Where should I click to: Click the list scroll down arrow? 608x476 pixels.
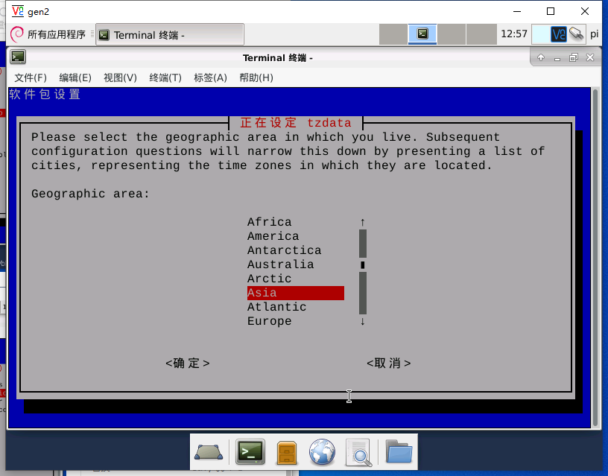363,321
